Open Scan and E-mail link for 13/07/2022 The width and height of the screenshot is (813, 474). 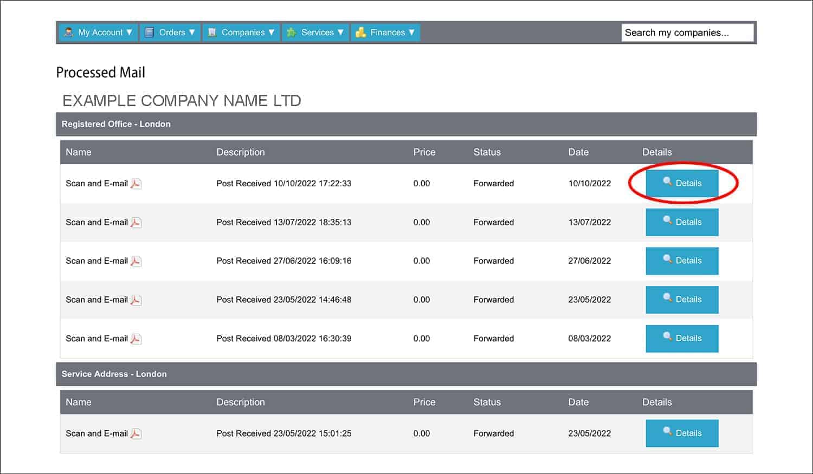click(x=96, y=222)
